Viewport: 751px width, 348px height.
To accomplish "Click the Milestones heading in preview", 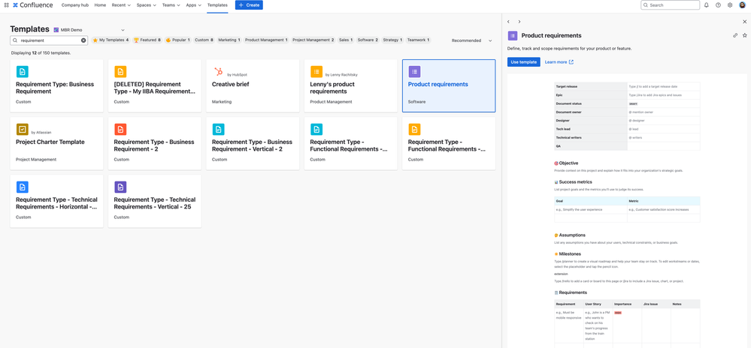I will [x=570, y=254].
